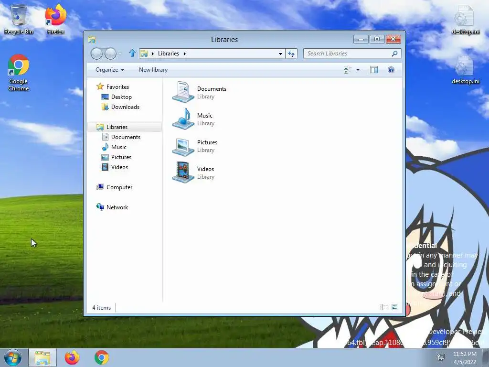The height and width of the screenshot is (367, 489).
Task: Click the search magnifier icon
Action: coord(394,54)
